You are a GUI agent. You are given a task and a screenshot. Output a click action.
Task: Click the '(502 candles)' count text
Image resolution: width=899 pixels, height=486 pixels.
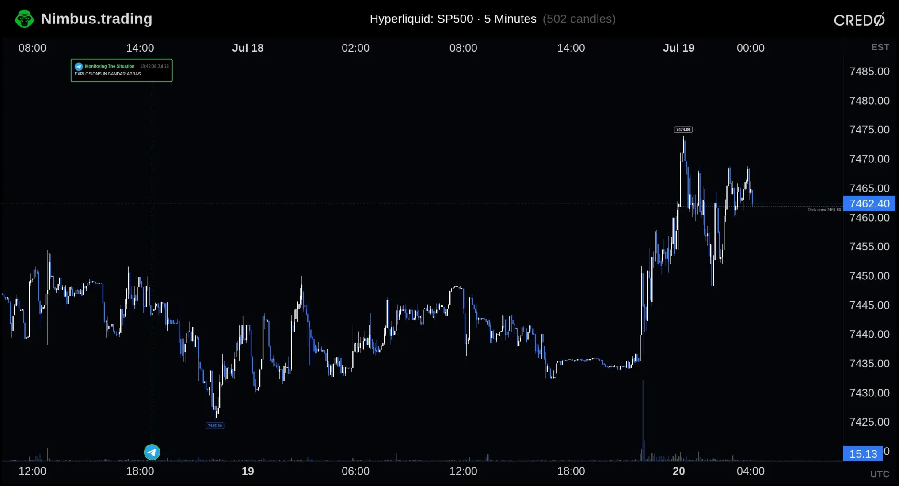[579, 19]
